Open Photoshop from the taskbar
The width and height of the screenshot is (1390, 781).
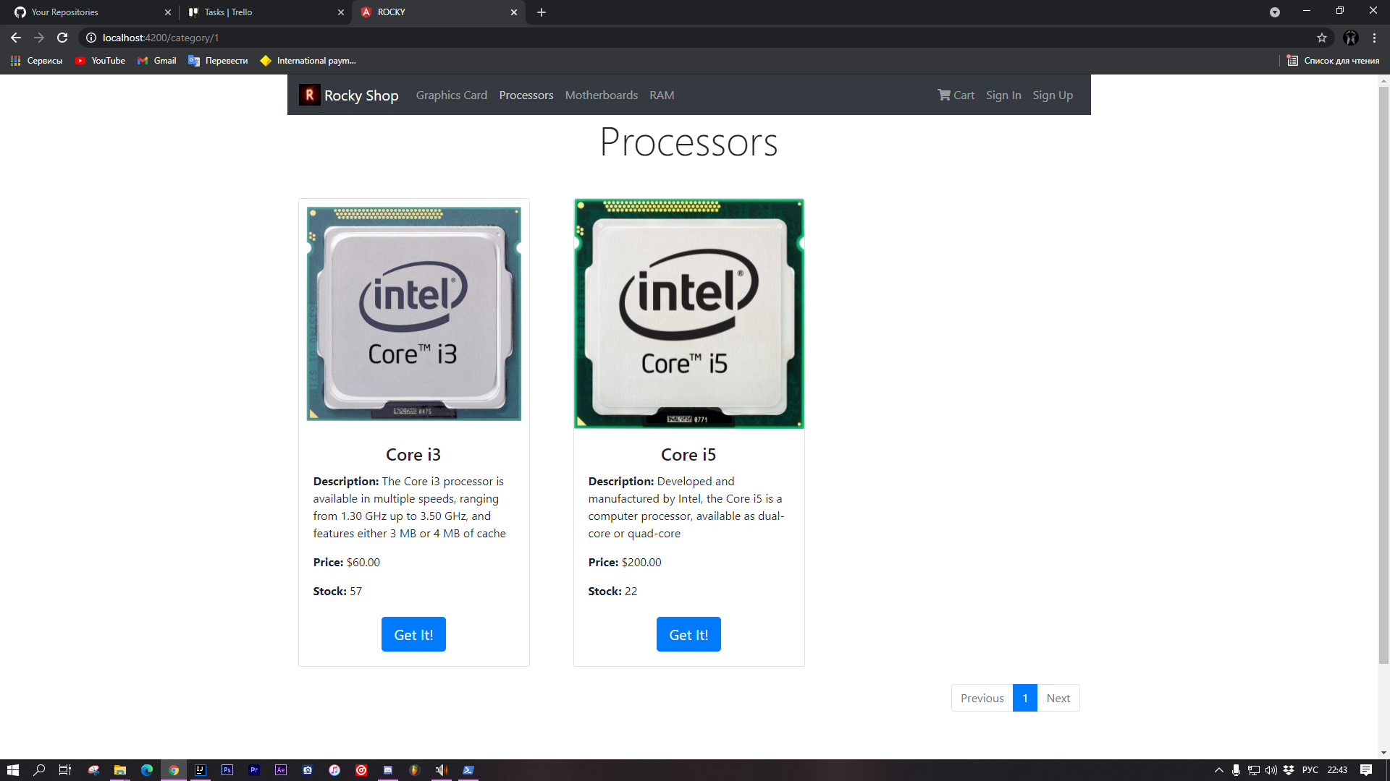227,770
